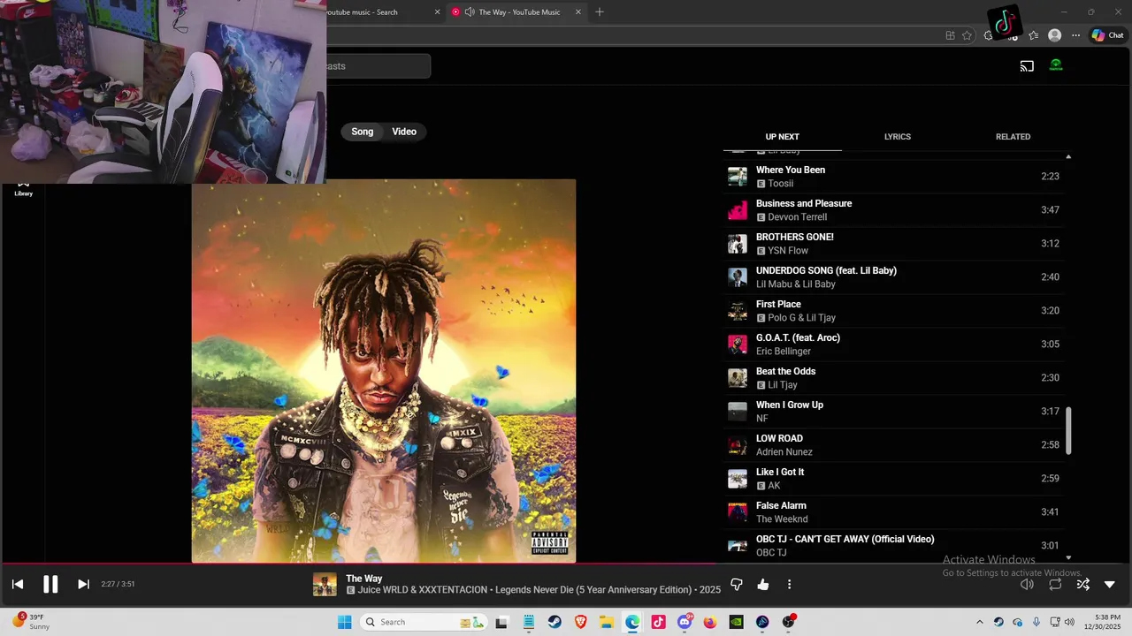Click the 'Where You Been' queue thumbnail

tap(738, 177)
